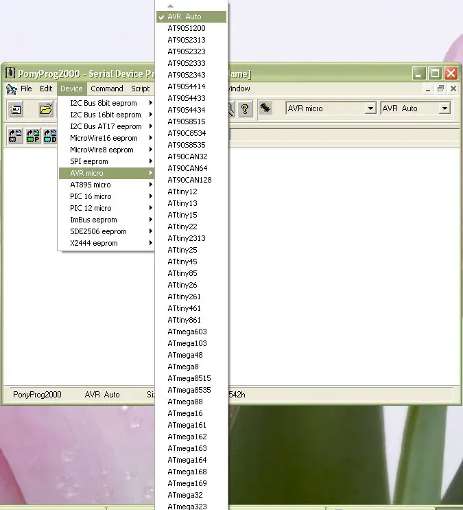The height and width of the screenshot is (510, 463).
Task: Choose the ATmega32 device
Action: (x=191, y=496)
